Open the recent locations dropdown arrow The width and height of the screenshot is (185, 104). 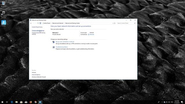tap(36, 23)
